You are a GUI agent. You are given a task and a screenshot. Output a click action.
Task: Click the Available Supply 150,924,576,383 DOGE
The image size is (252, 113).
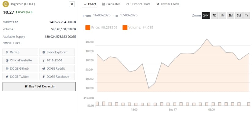click(x=60, y=37)
